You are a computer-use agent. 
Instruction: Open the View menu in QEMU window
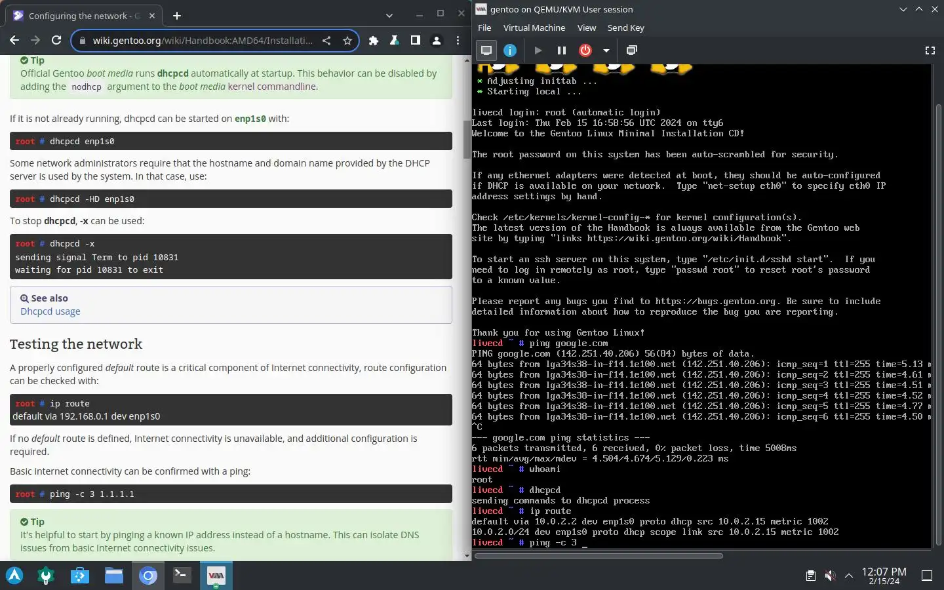(x=587, y=28)
